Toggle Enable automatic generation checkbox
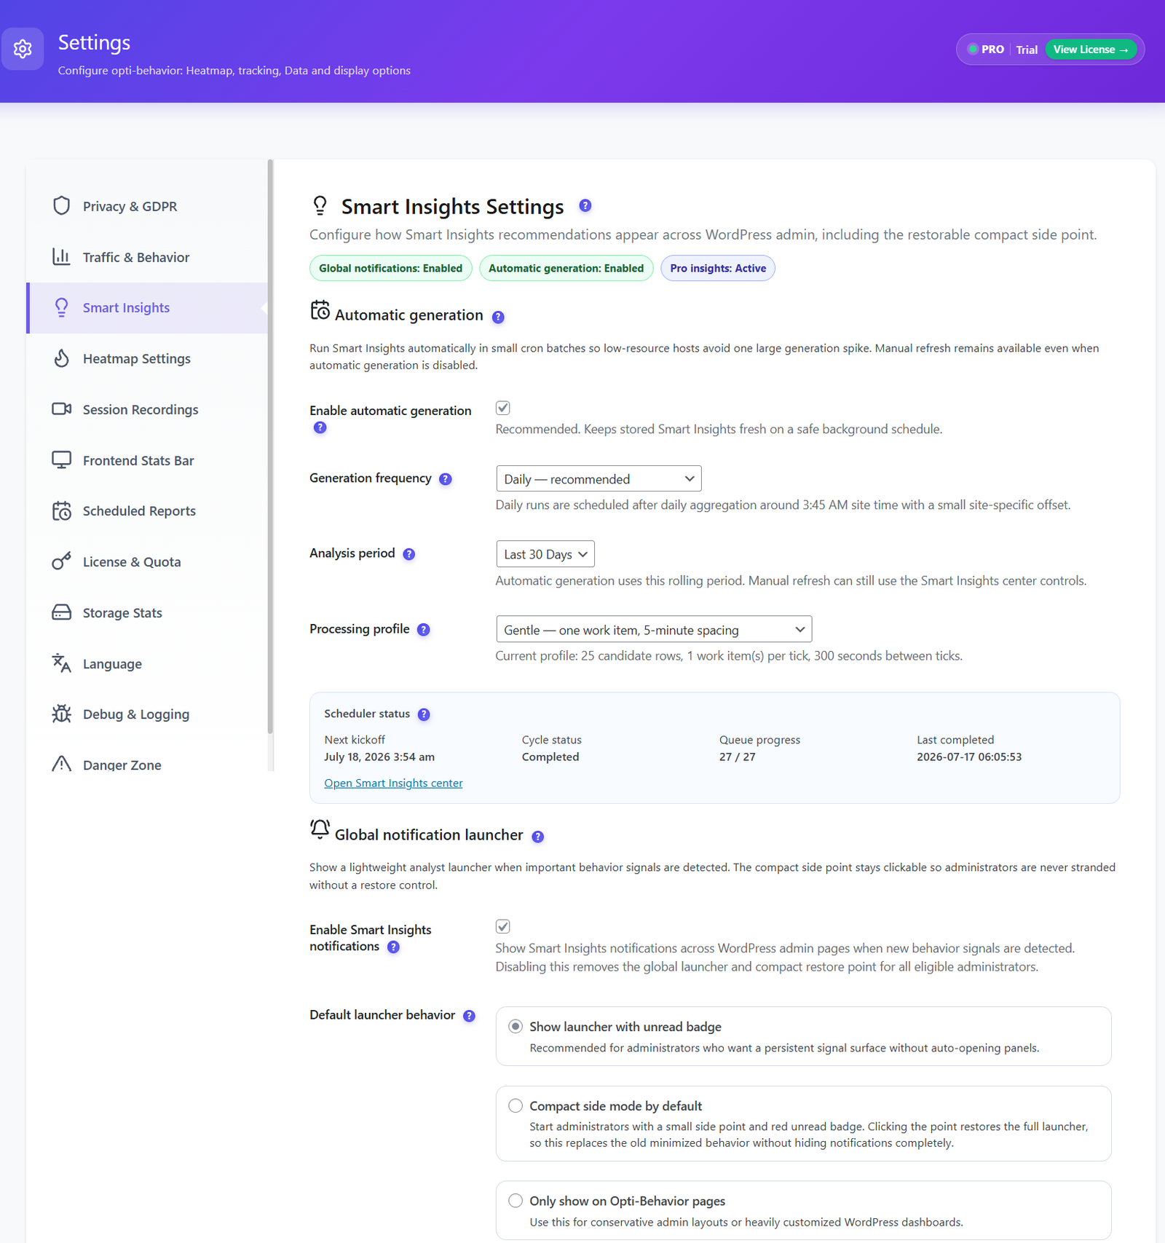 pos(502,408)
